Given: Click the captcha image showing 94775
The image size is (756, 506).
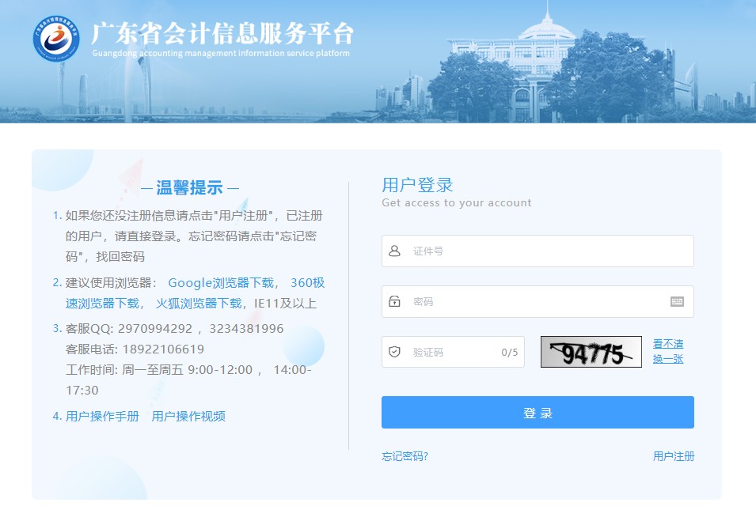Looking at the screenshot, I should click(591, 352).
